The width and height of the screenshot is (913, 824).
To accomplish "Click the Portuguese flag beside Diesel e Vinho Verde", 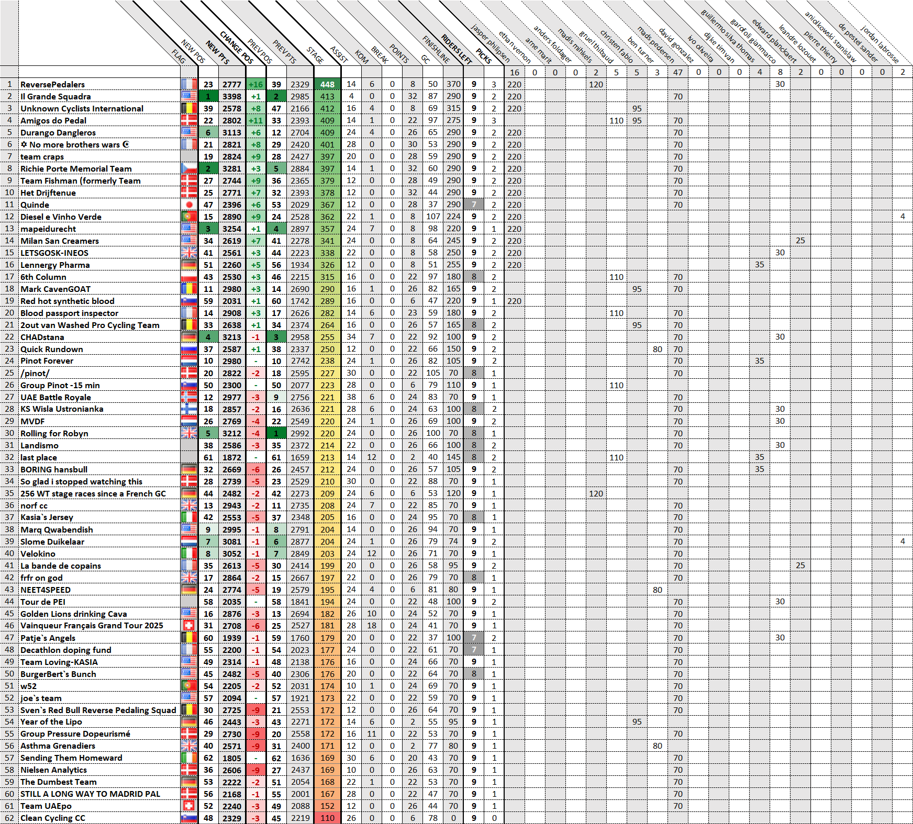I will 189,217.
